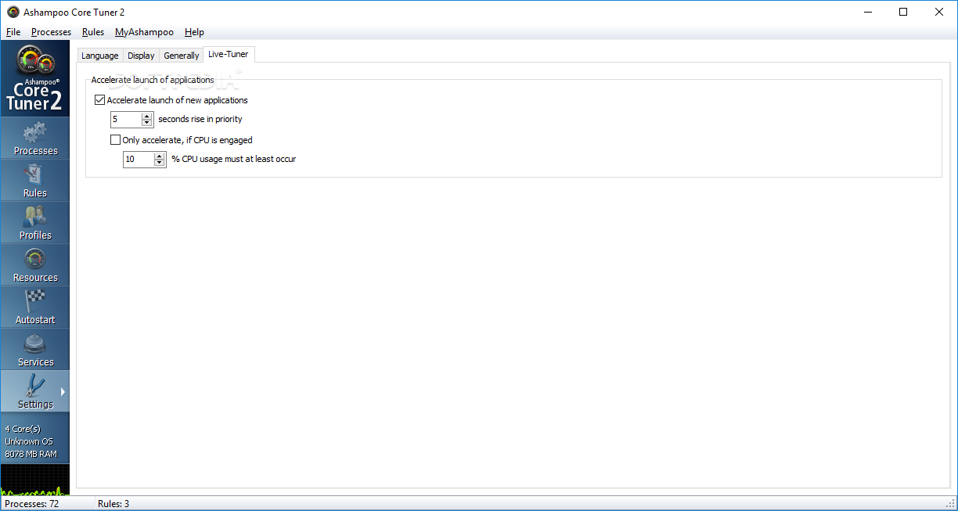958x511 pixels.
Task: Click 'Accelerate launch of applications' group title
Action: [153, 80]
